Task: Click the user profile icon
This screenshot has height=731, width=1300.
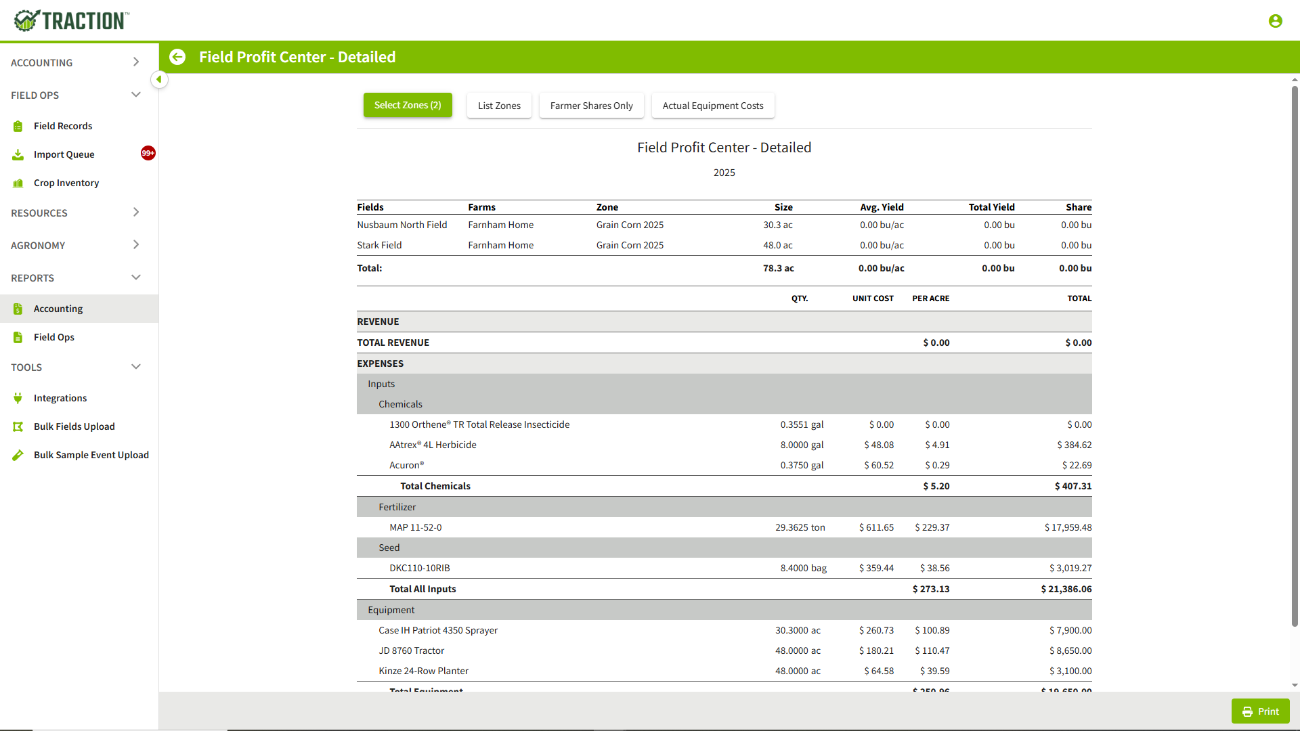Action: tap(1276, 21)
